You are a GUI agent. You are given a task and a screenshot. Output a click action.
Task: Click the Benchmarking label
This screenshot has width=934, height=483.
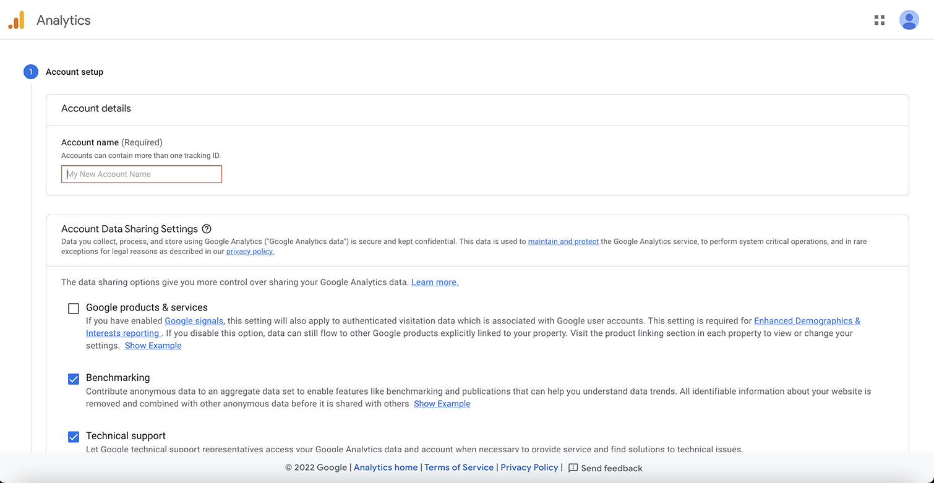(x=118, y=378)
